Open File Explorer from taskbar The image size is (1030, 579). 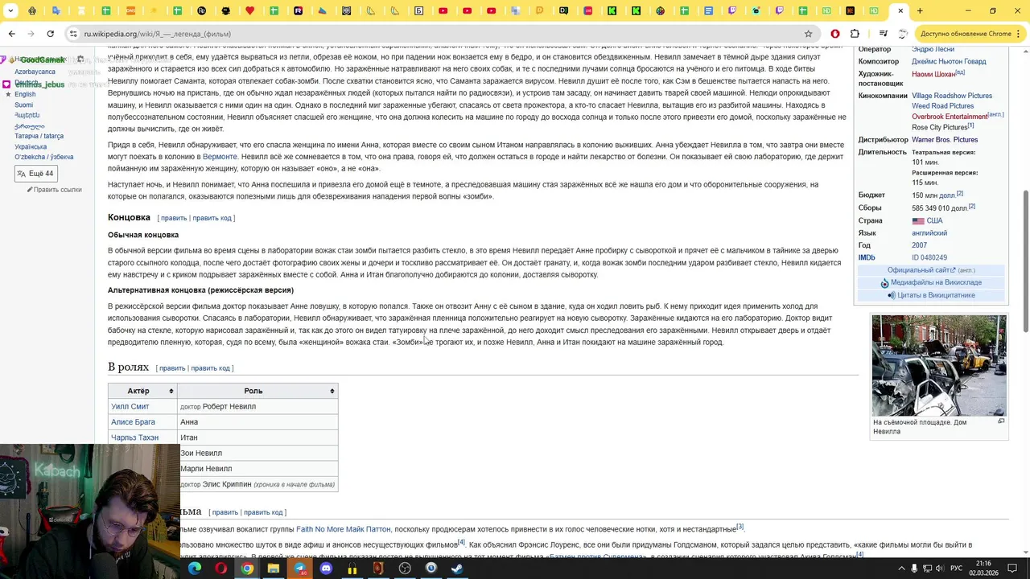pos(274,569)
